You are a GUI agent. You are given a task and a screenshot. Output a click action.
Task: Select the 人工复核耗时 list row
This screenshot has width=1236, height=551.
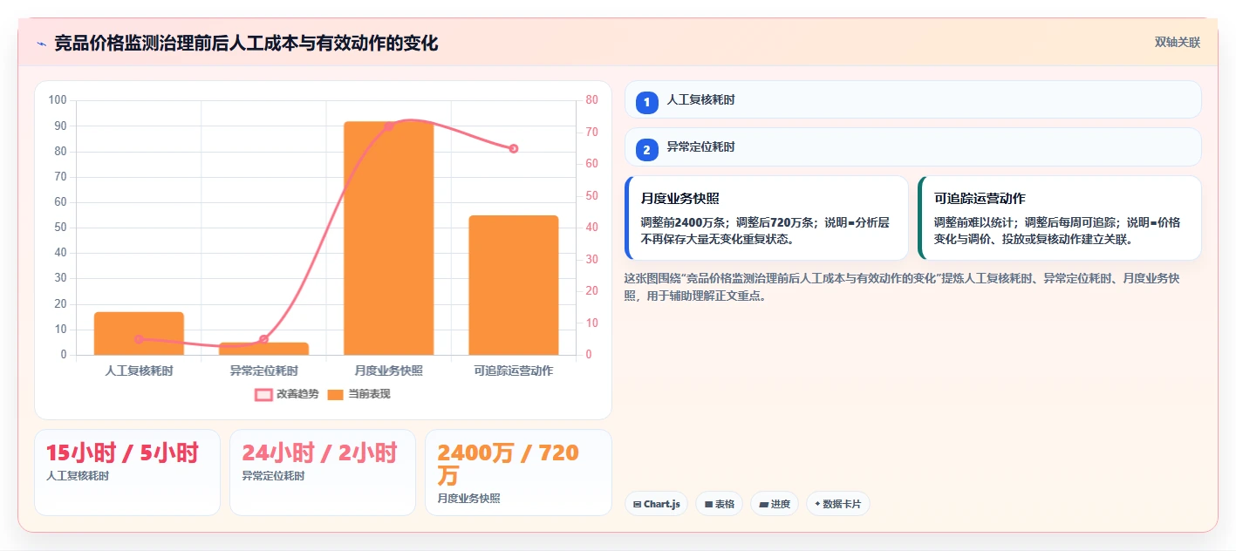coord(912,99)
